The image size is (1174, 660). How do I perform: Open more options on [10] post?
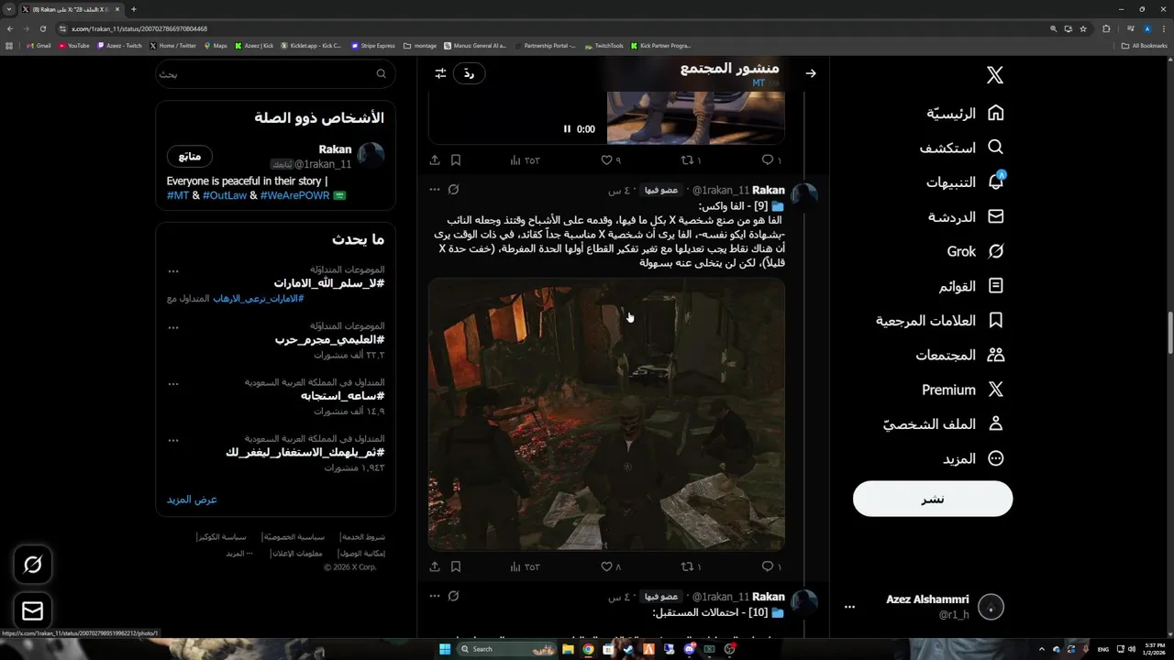click(435, 597)
